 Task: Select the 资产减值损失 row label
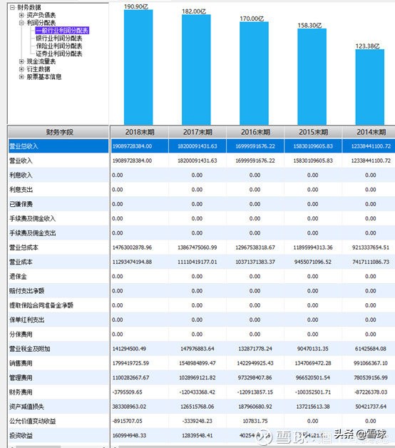[x=26, y=407]
